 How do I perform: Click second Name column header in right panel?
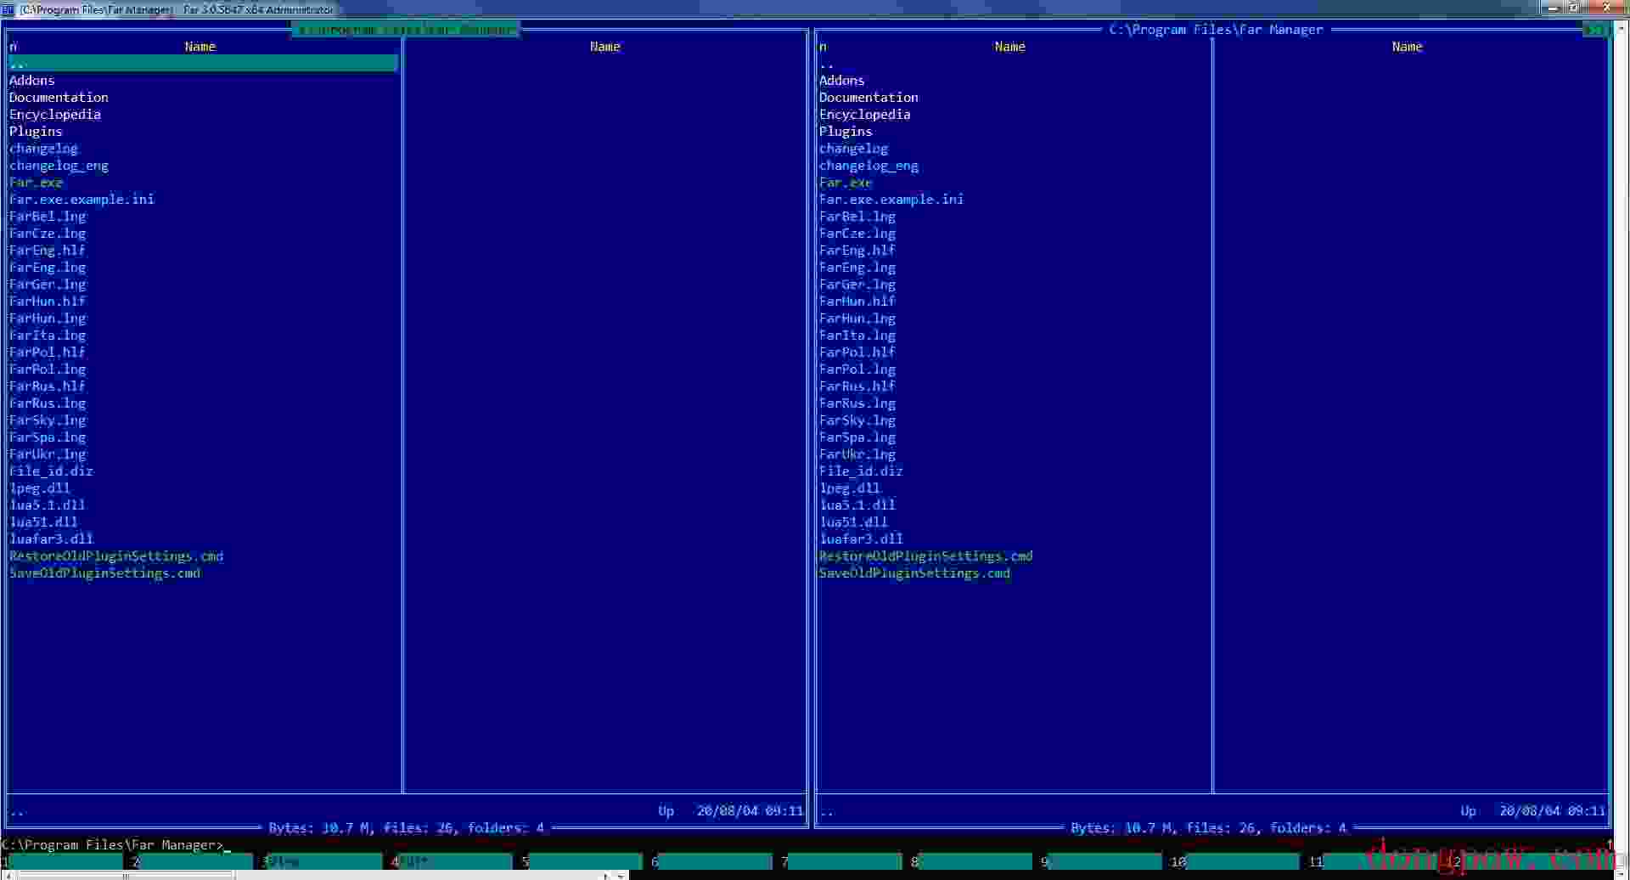[1407, 47]
